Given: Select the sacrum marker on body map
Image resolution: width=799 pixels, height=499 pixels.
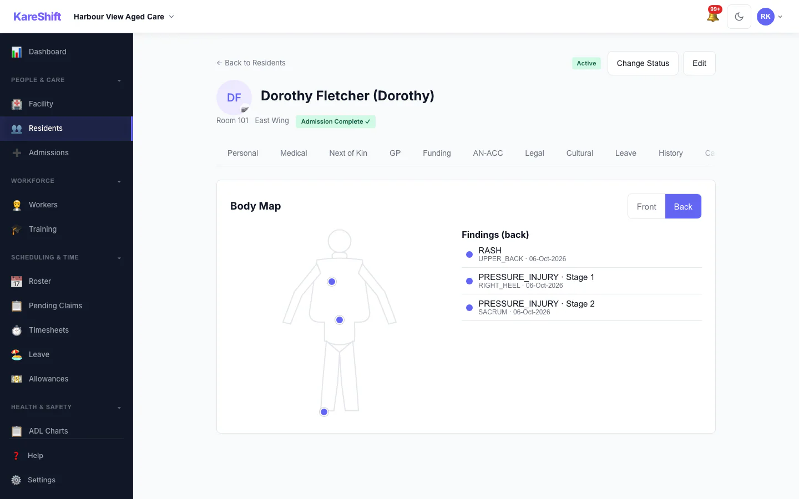Looking at the screenshot, I should (340, 320).
